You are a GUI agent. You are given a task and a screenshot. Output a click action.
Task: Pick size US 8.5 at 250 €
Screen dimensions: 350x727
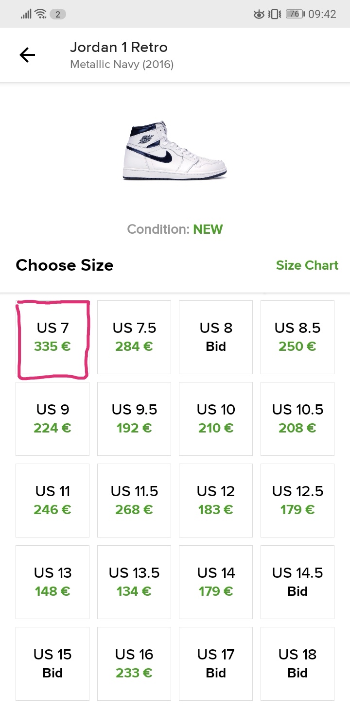click(x=297, y=337)
